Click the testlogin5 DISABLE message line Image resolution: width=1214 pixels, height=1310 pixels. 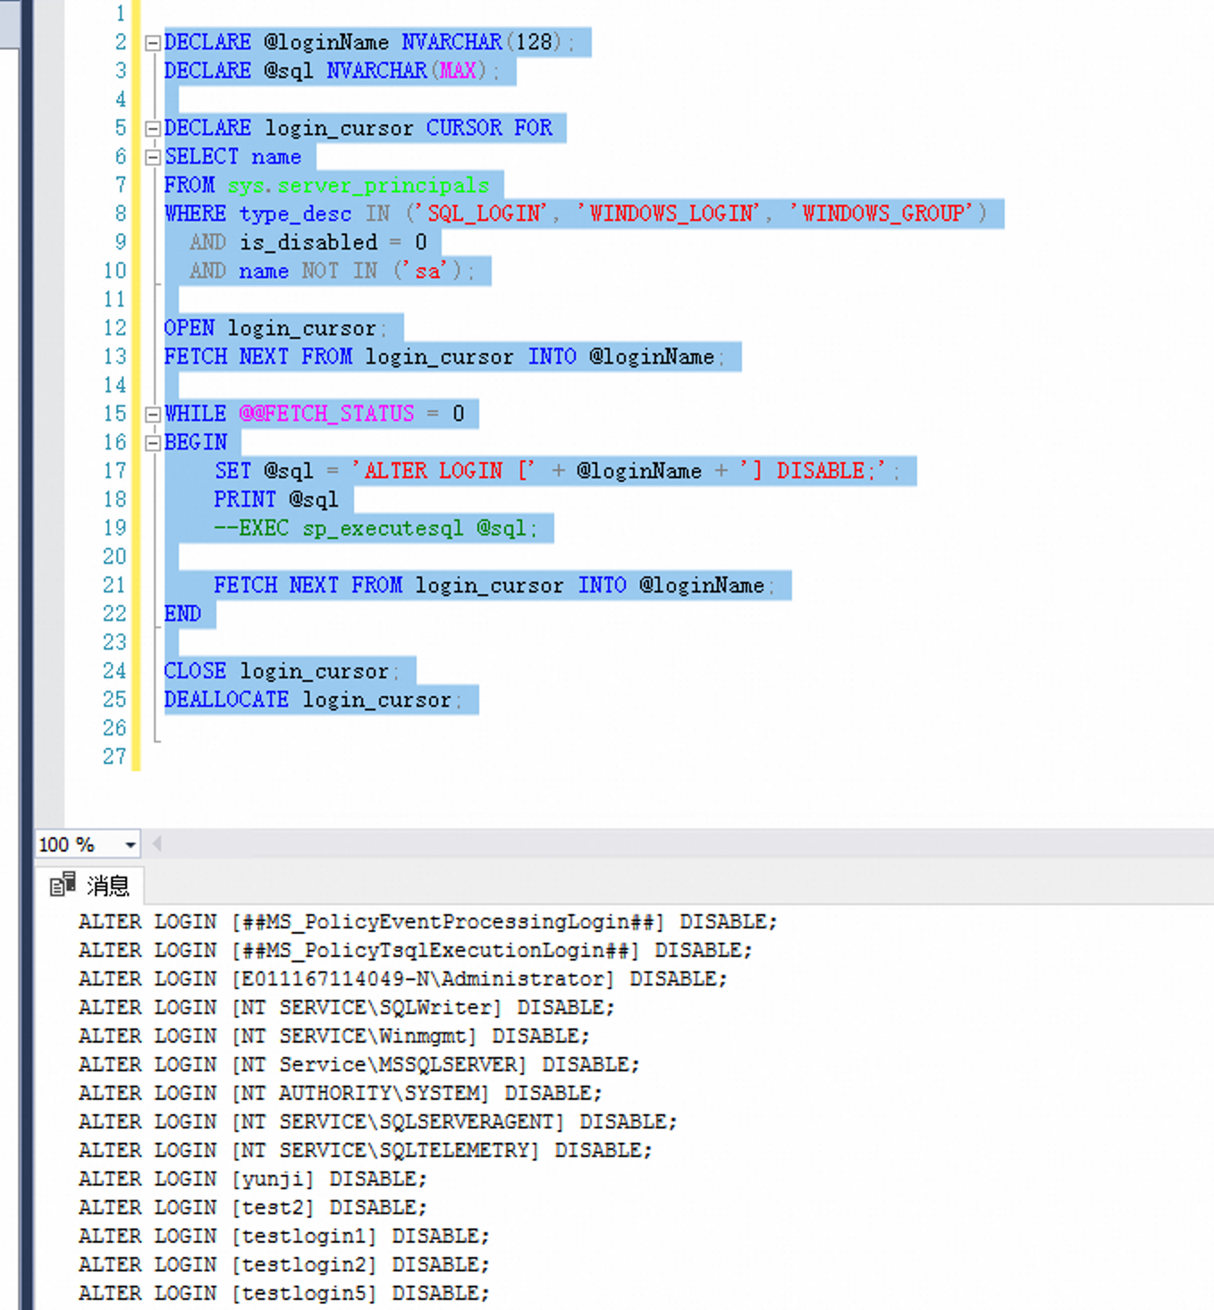(282, 1293)
